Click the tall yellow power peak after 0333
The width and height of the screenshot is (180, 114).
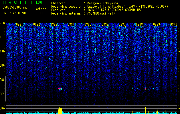[60, 110]
